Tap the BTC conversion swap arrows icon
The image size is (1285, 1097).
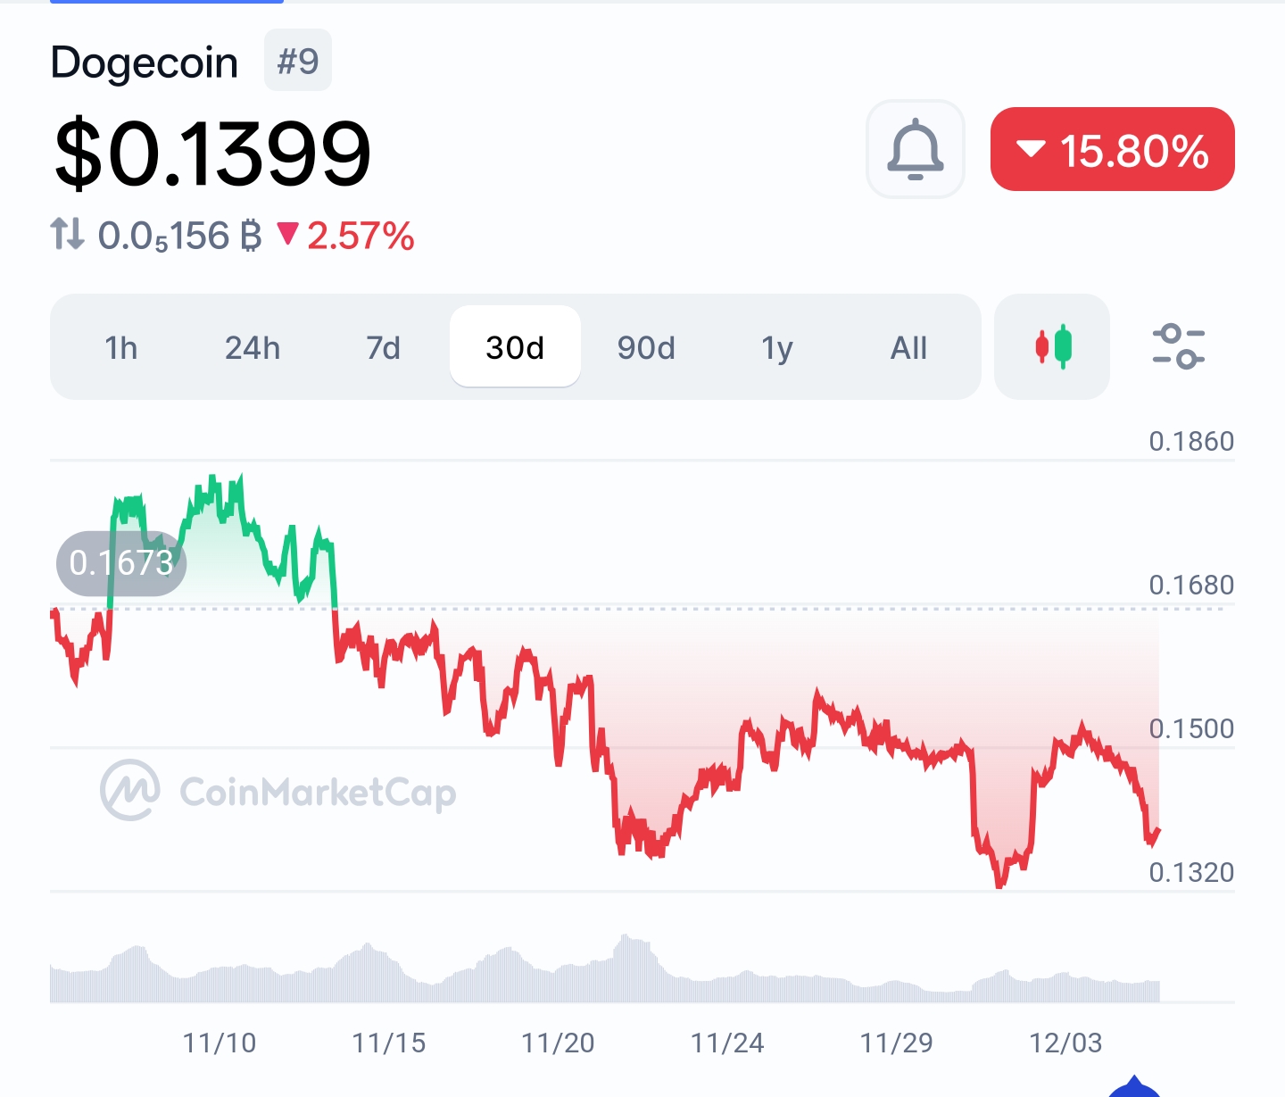click(x=68, y=235)
